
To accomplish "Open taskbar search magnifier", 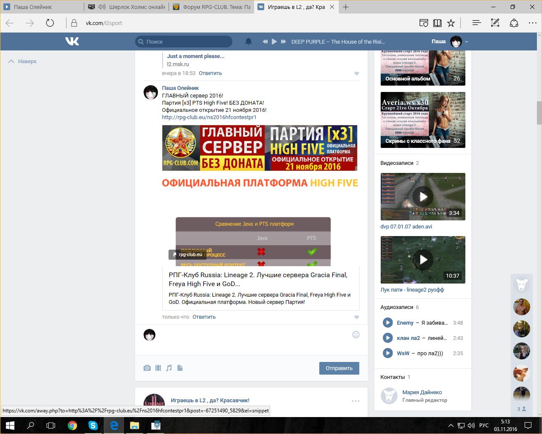I will pos(30,425).
